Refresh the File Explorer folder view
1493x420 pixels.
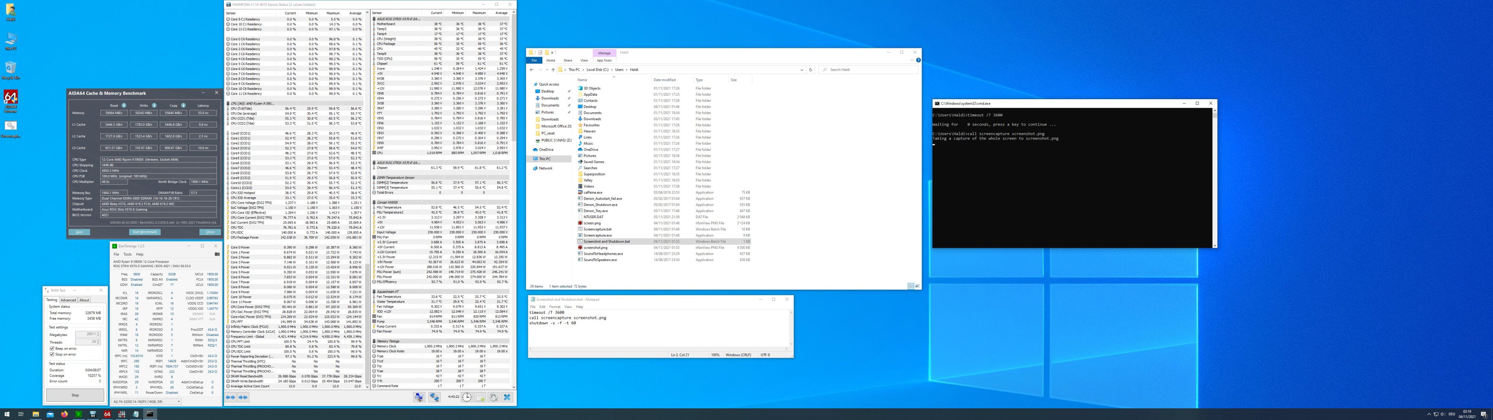pos(810,70)
